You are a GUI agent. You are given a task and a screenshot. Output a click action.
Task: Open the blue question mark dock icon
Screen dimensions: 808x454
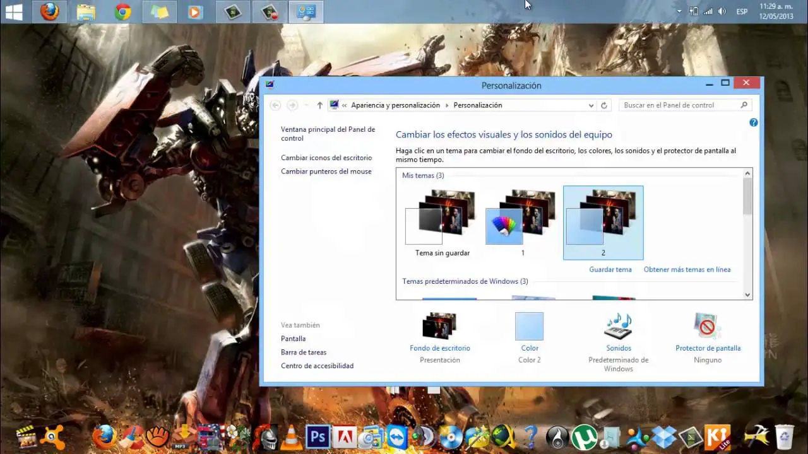(x=531, y=436)
